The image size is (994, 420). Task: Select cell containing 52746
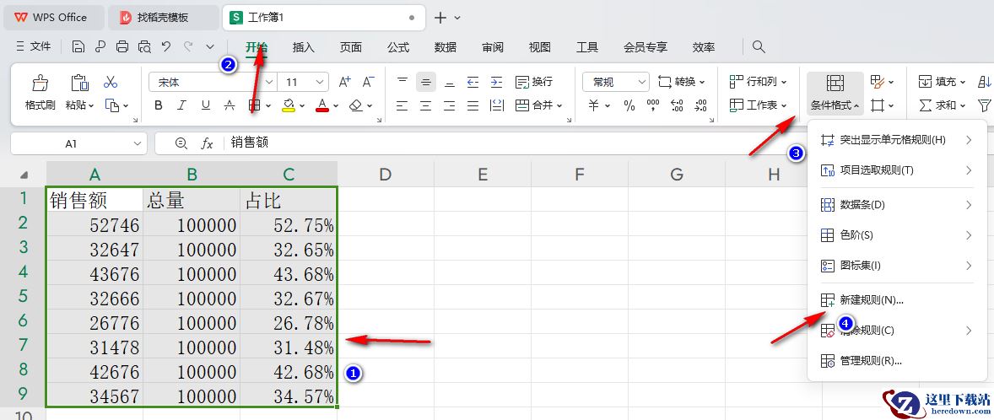click(95, 225)
